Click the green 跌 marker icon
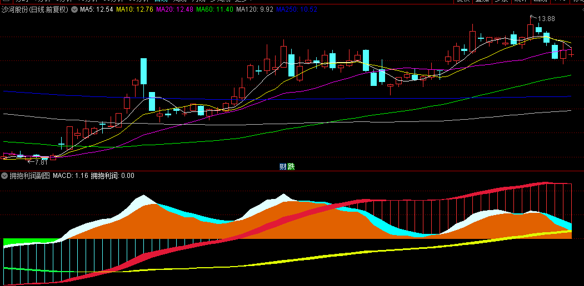 [291, 167]
